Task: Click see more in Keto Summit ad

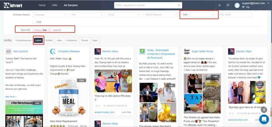Action: (x=11, y=97)
